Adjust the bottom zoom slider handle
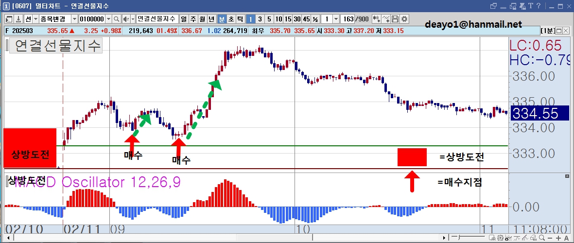The height and width of the screenshot is (243, 574). [459, 237]
